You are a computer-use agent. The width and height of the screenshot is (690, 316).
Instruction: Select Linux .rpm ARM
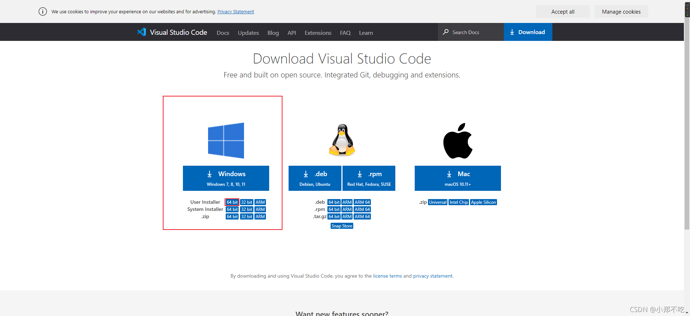pyautogui.click(x=347, y=209)
